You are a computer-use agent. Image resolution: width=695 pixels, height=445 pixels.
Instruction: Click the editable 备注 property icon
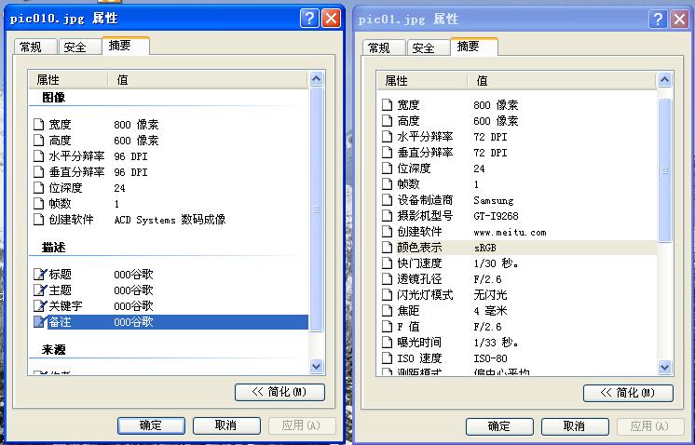point(40,321)
